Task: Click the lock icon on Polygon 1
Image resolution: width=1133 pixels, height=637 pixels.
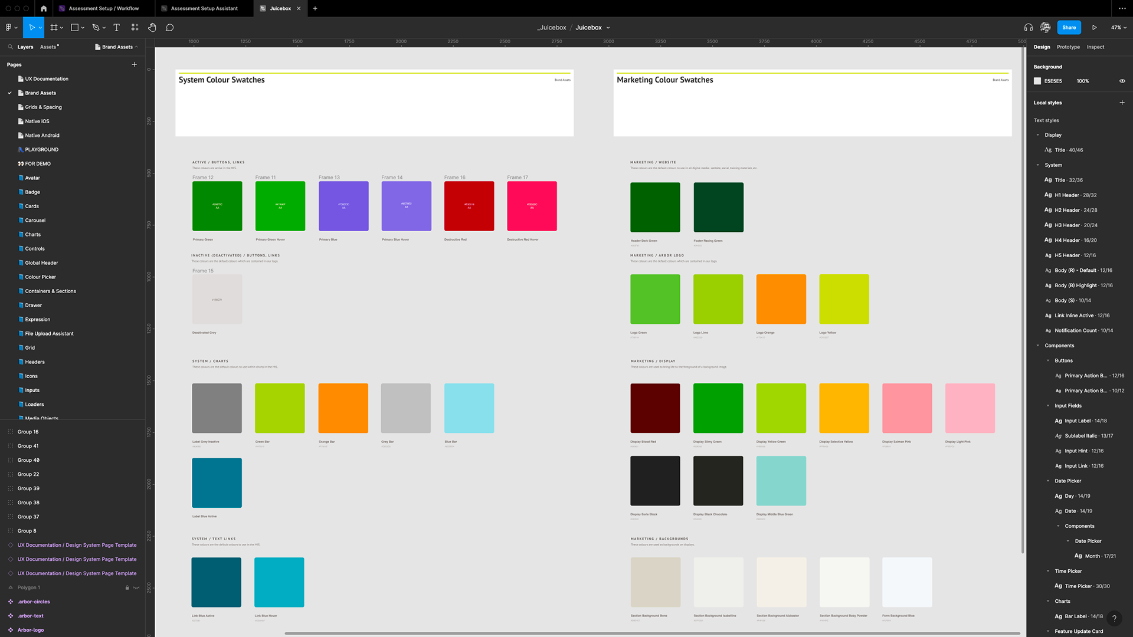Action: [127, 587]
